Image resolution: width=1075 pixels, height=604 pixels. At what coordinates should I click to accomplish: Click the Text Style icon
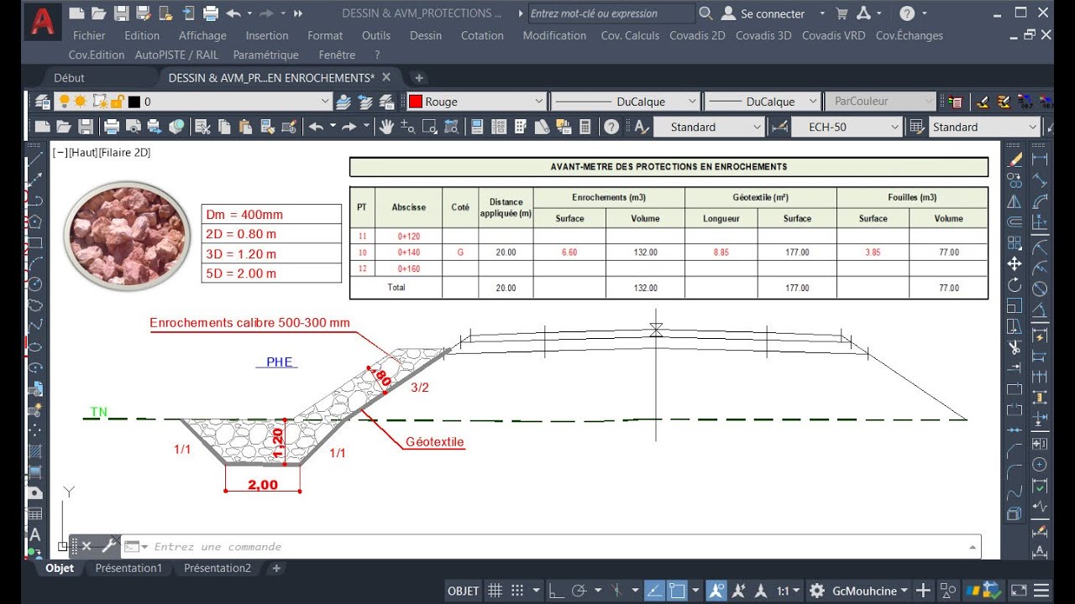click(642, 127)
